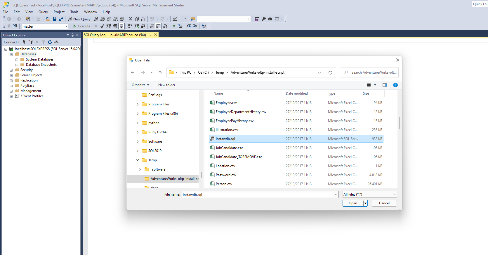Toggle Include Client Statistics icon
The image size is (488, 255).
[x=143, y=26]
